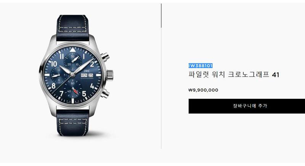305x166 pixels.
Task: Click the upper blue leather strap
Action: [x=73, y=28]
